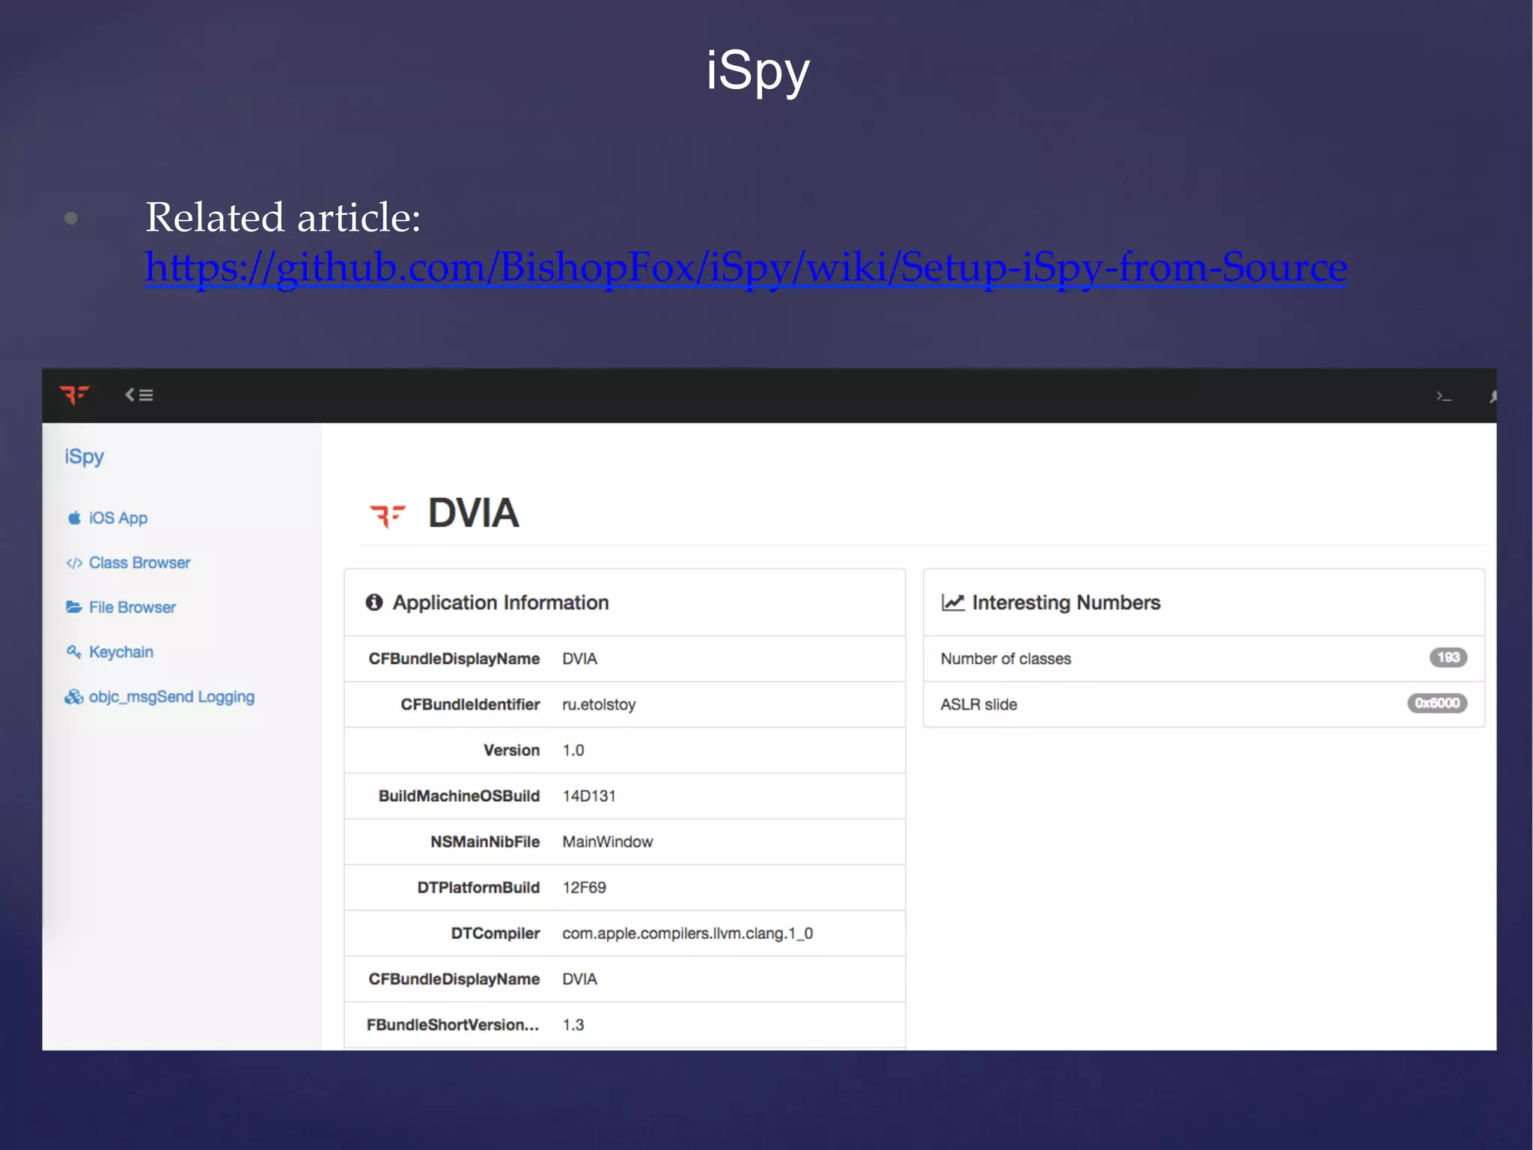This screenshot has width=1533, height=1150.
Task: Click the red logo next to DVIA heading
Action: 388,515
